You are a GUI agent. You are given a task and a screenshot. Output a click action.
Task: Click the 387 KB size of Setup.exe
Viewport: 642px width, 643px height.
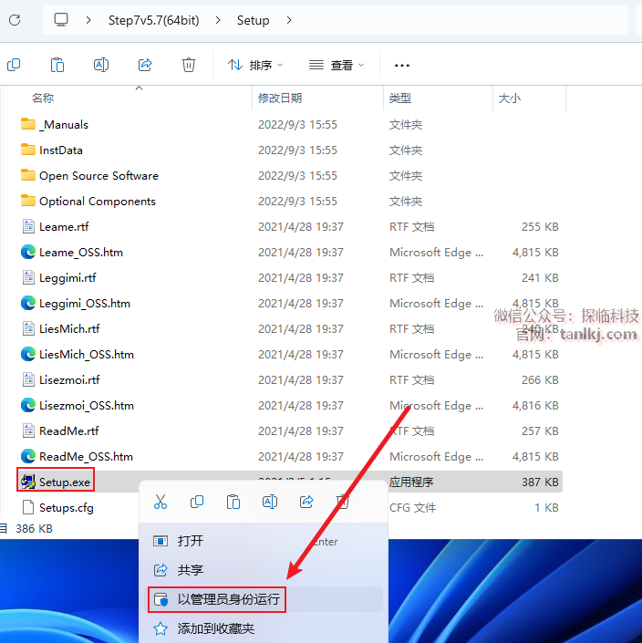[x=540, y=482]
